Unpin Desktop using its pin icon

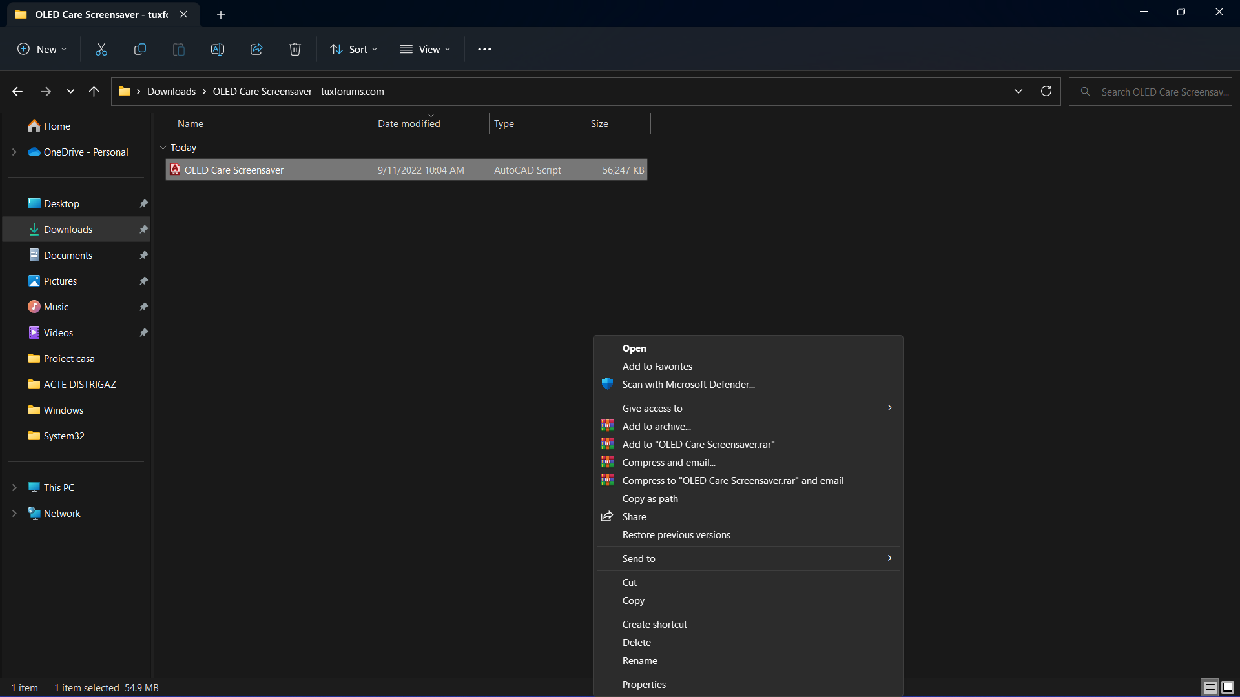click(144, 203)
